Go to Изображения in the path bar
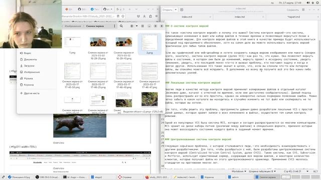321x180 pixels. (x=73, y=26)
